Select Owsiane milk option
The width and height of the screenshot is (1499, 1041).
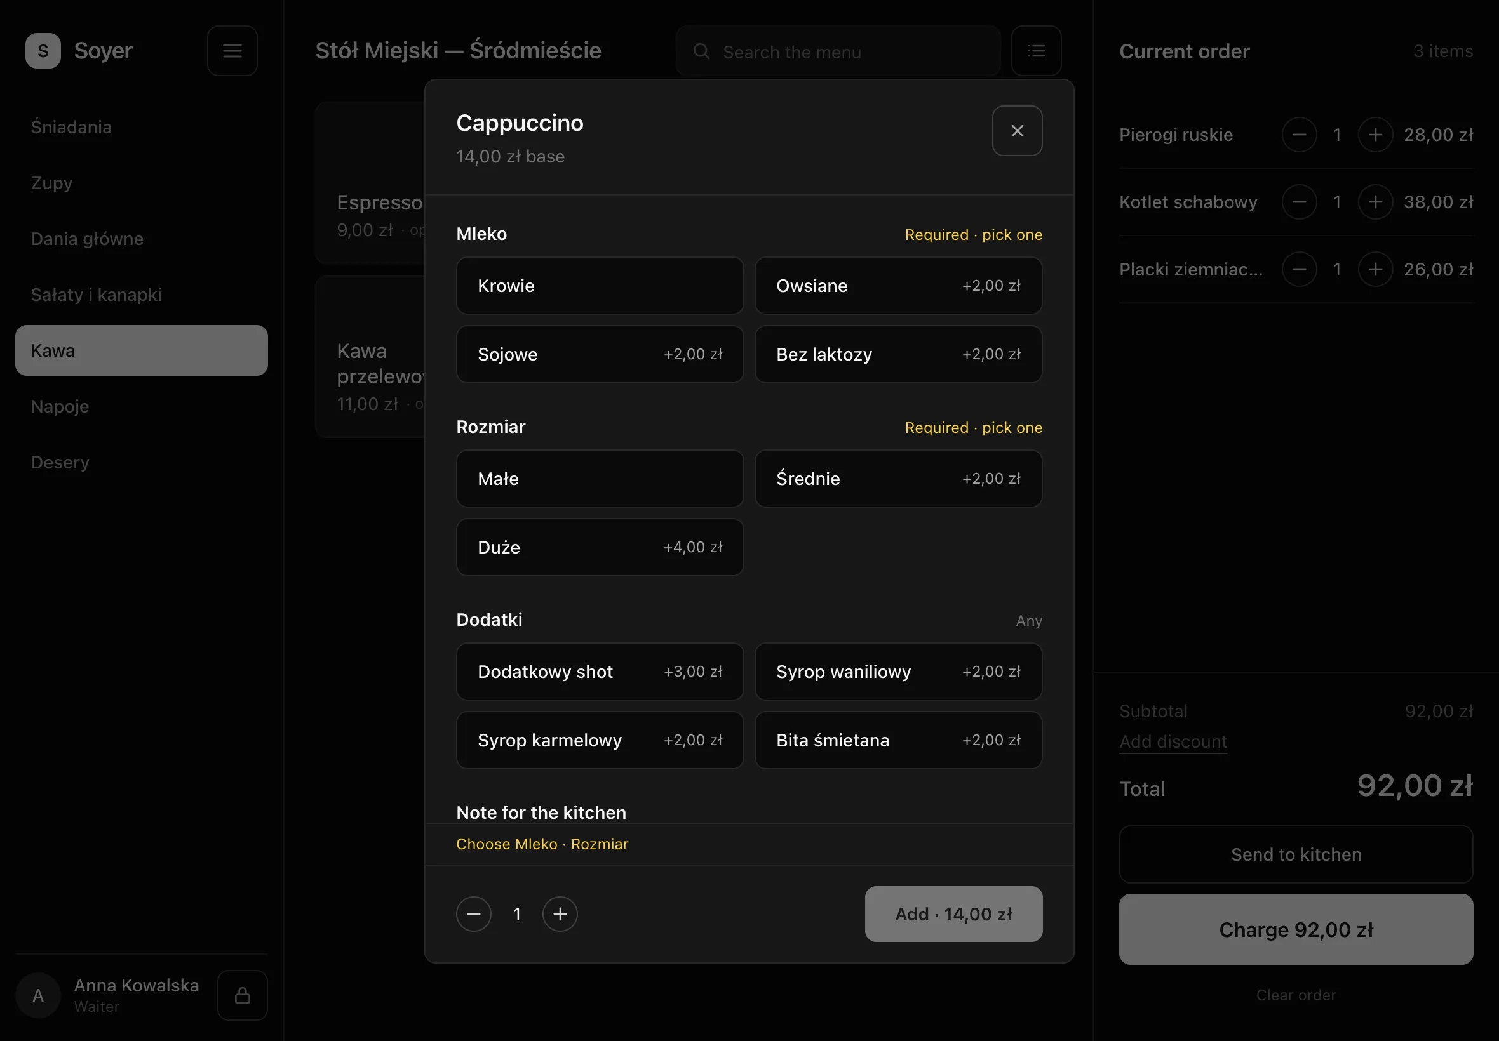pyautogui.click(x=898, y=286)
